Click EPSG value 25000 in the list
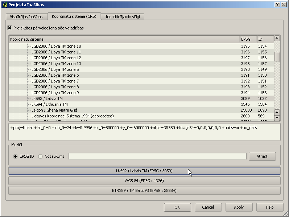This screenshot has height=217, width=289. coord(246,110)
